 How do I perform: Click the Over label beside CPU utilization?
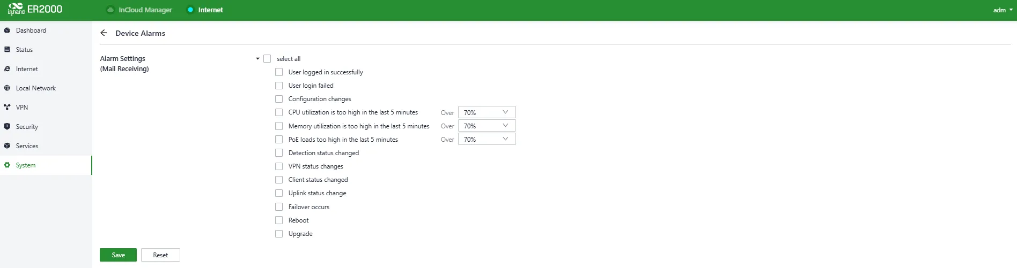pos(447,113)
